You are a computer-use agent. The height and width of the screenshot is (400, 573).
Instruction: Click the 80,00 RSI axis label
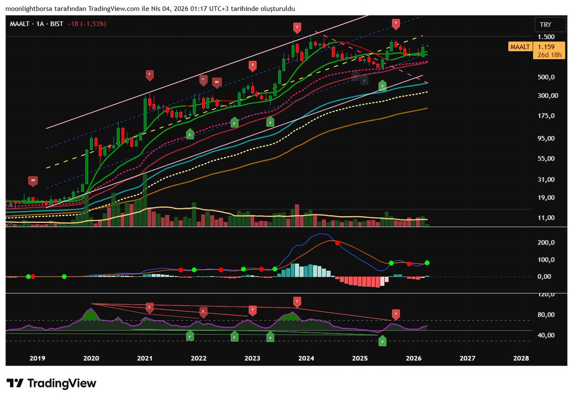pos(546,315)
